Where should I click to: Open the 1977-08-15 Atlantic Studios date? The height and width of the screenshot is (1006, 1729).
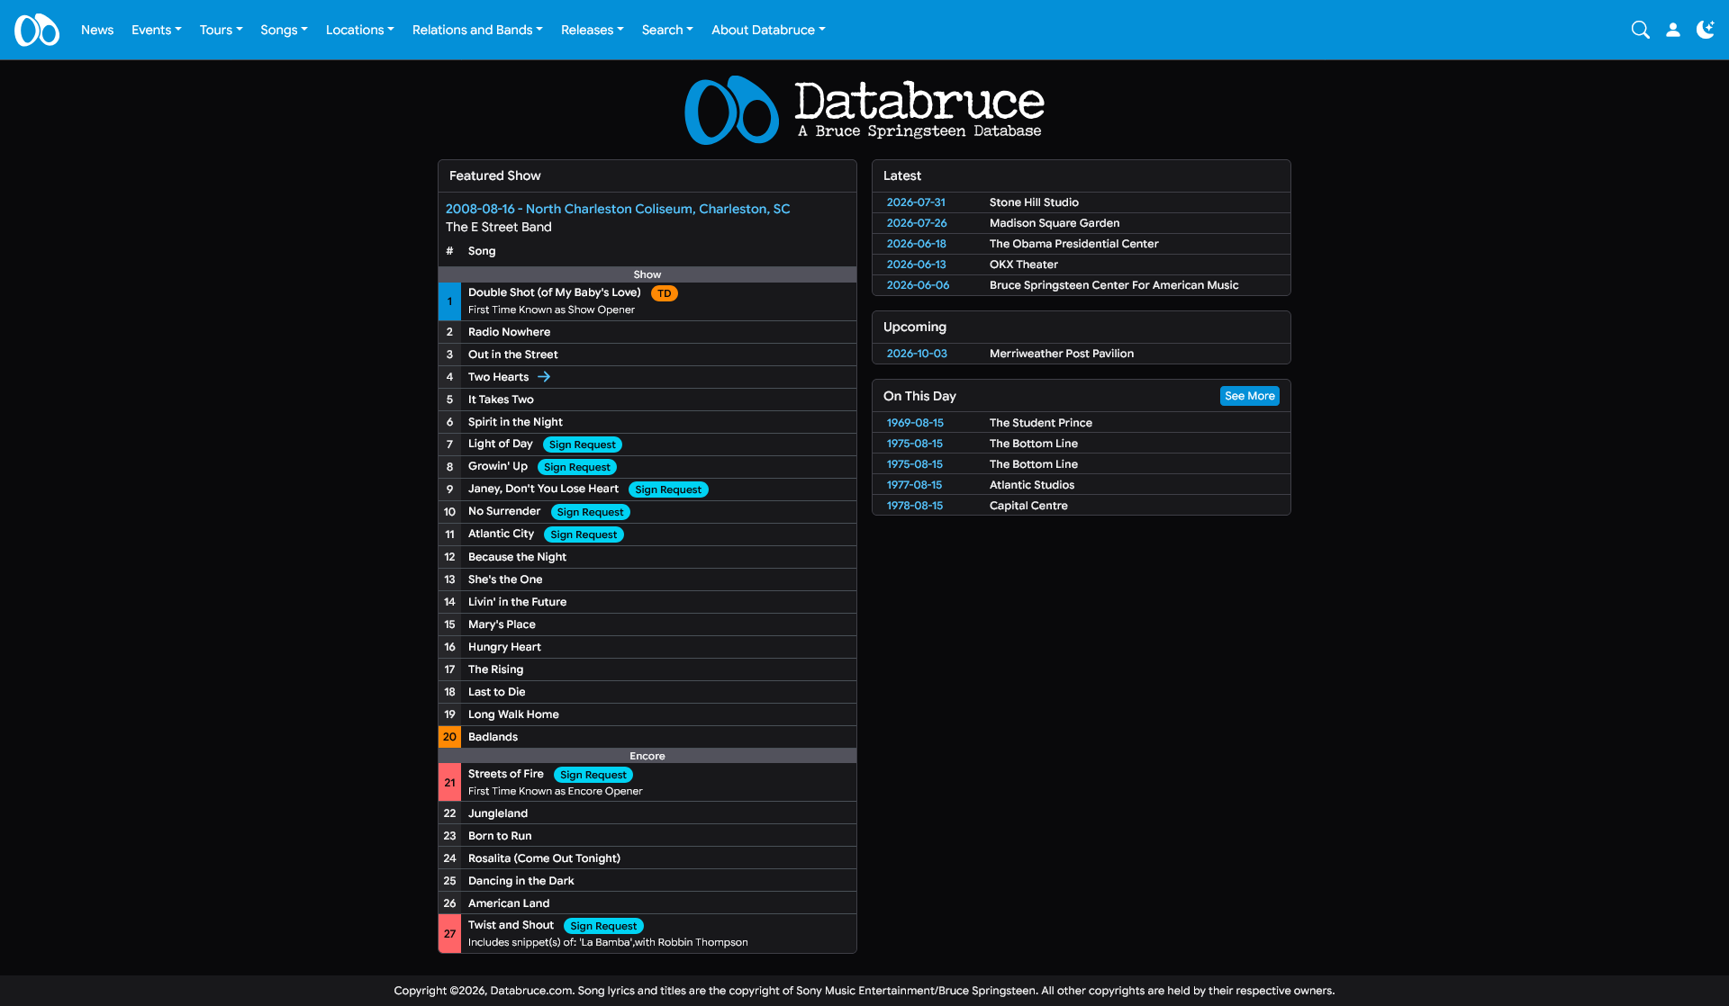[914, 485]
